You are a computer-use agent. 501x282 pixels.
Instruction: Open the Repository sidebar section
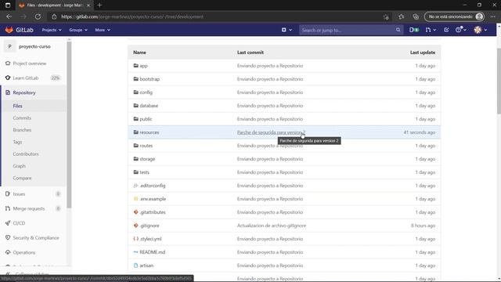click(24, 92)
